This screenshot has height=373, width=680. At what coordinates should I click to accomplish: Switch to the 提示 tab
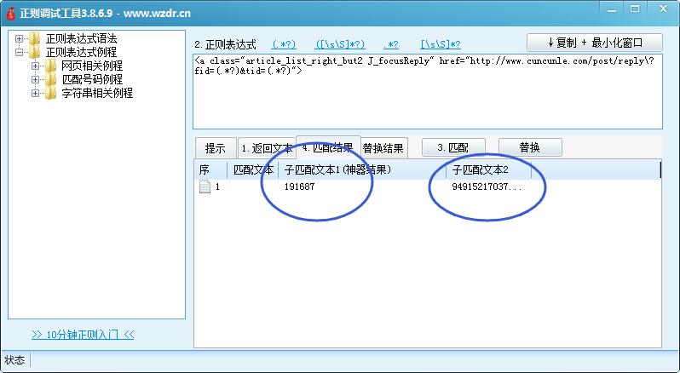click(214, 147)
